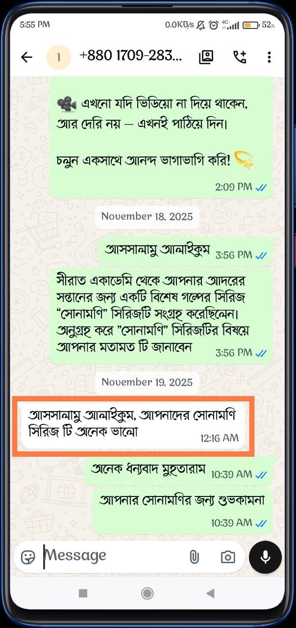
Task: Tap the November 18, 2025 date chip
Action: [147, 216]
